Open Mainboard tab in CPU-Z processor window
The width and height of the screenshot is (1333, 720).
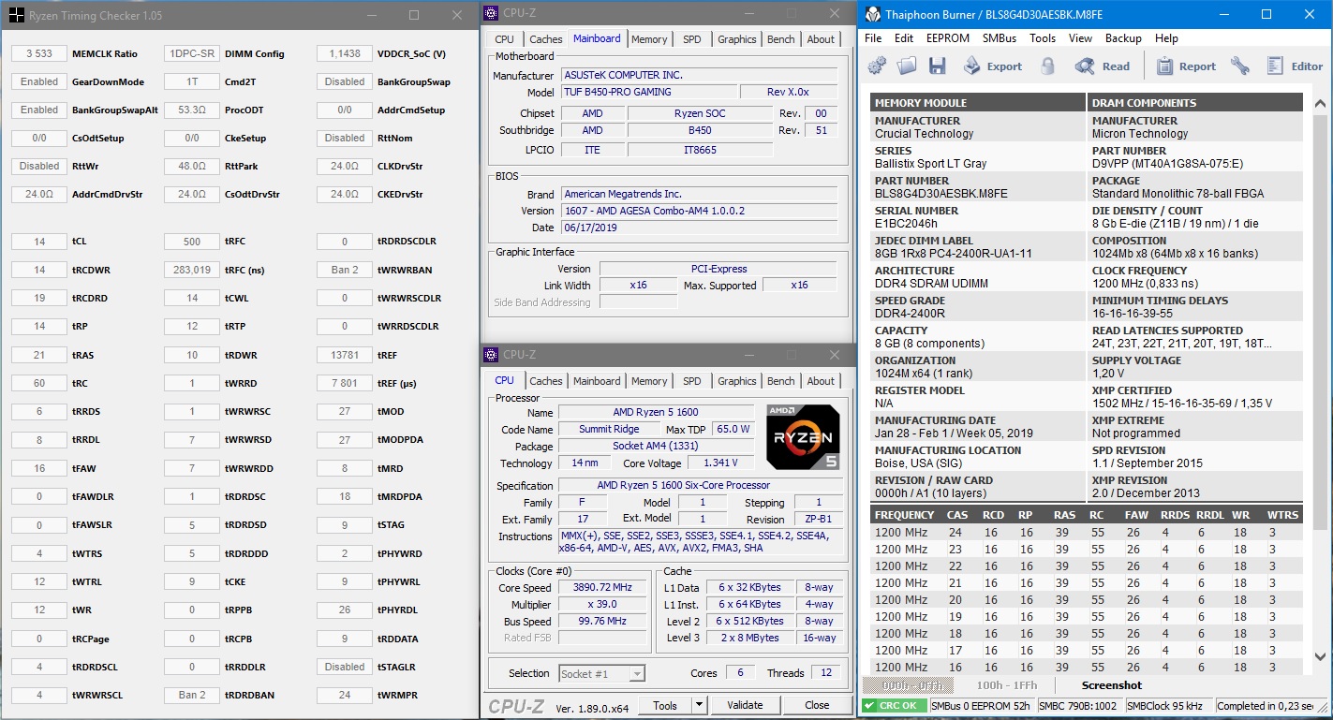596,381
